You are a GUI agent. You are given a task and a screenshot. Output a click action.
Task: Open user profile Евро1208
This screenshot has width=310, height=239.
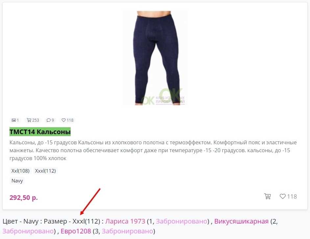tap(76, 231)
